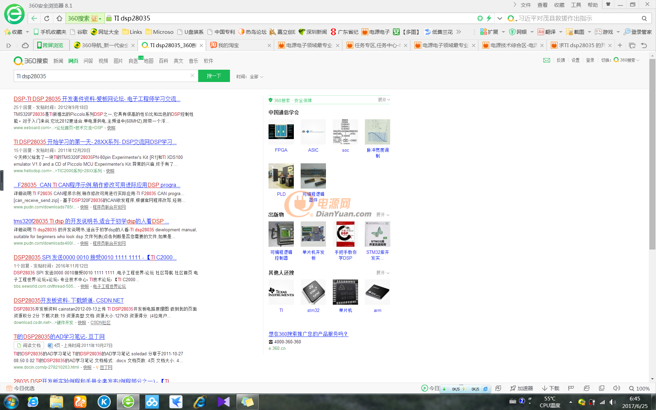Expand 展开 next to 安全保障
This screenshot has height=410, width=656.
[384, 100]
